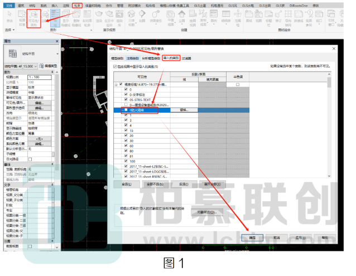Uncheck layer '15' visibility checkbox
Screen dimensions: 356x276
tap(126, 131)
